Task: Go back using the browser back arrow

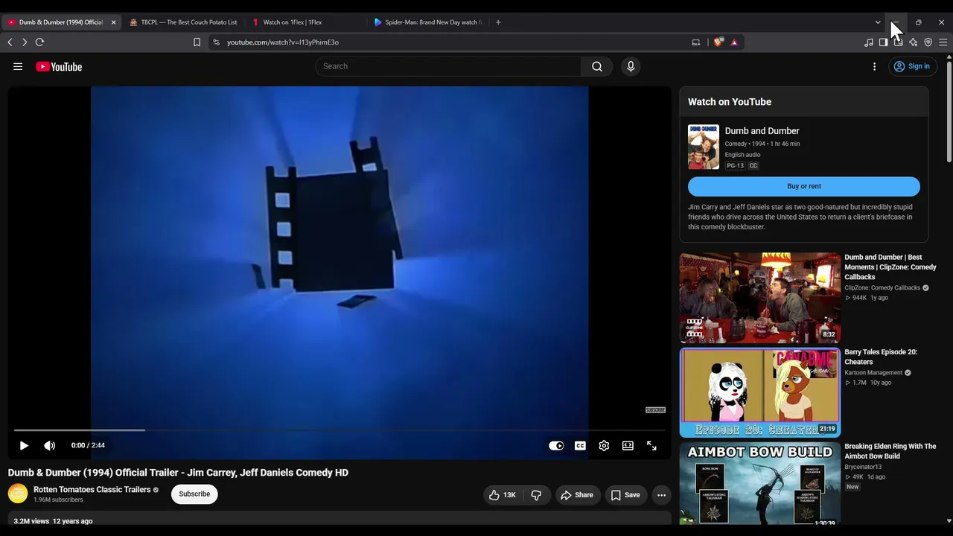Action: (x=10, y=42)
